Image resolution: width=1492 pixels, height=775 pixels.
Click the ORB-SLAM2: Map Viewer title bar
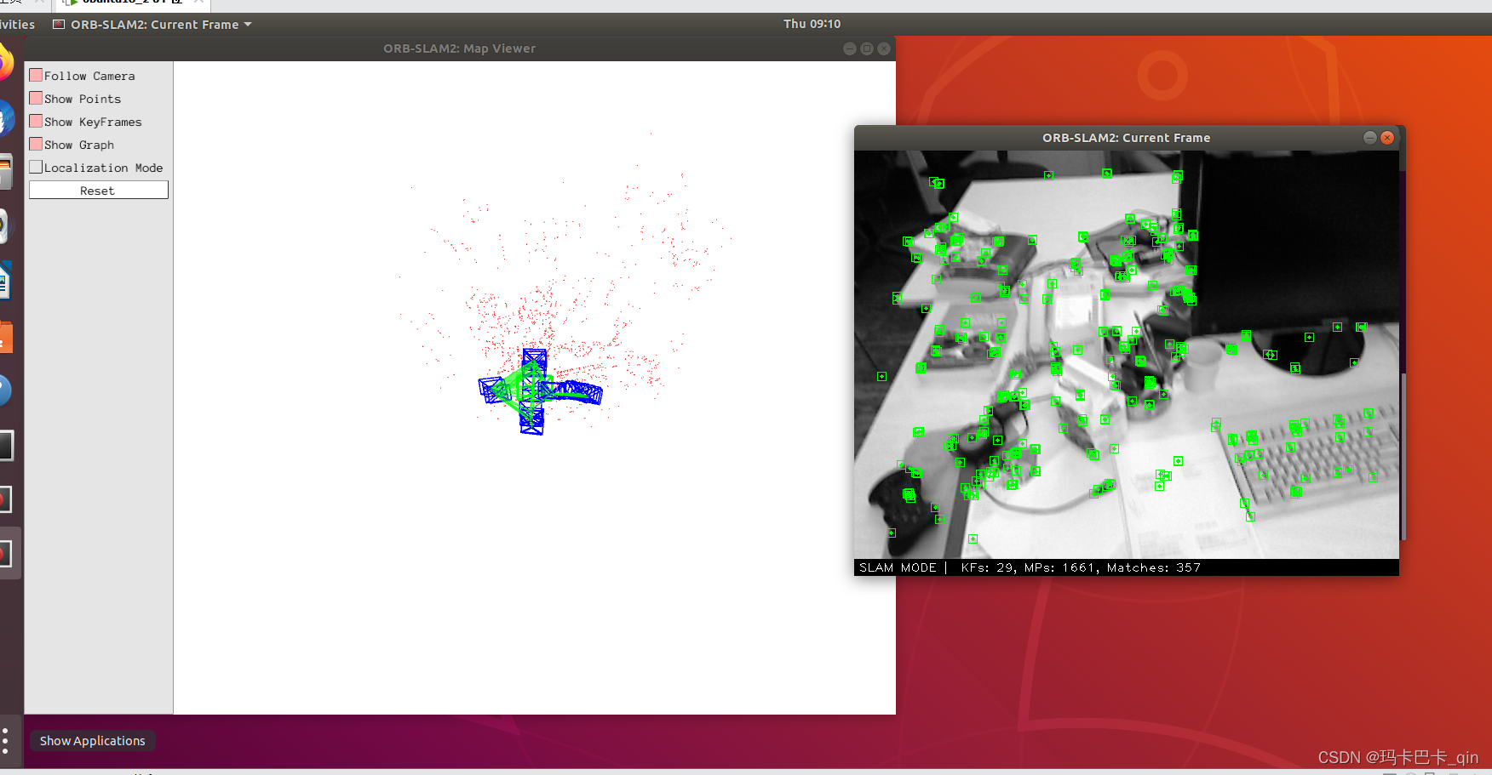460,48
